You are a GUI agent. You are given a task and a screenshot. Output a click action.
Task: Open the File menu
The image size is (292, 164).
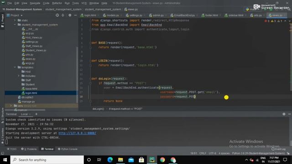pos(10,3)
